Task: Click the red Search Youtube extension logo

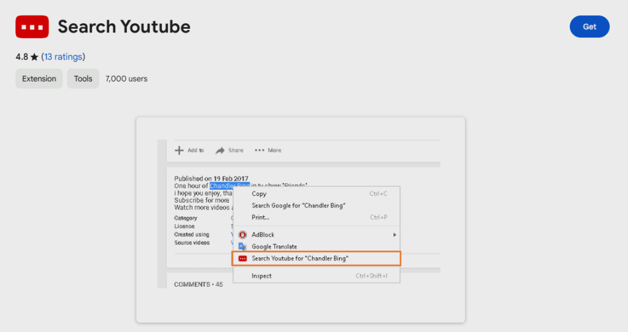Action: point(32,27)
